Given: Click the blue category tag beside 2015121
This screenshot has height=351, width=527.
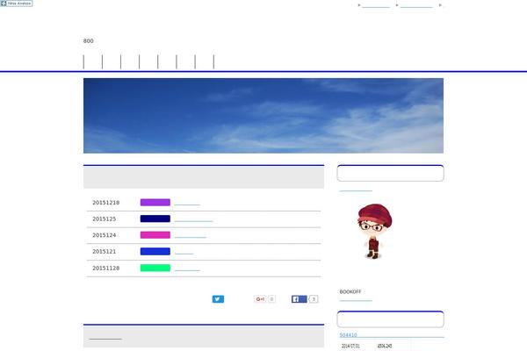Looking at the screenshot, I should (155, 251).
